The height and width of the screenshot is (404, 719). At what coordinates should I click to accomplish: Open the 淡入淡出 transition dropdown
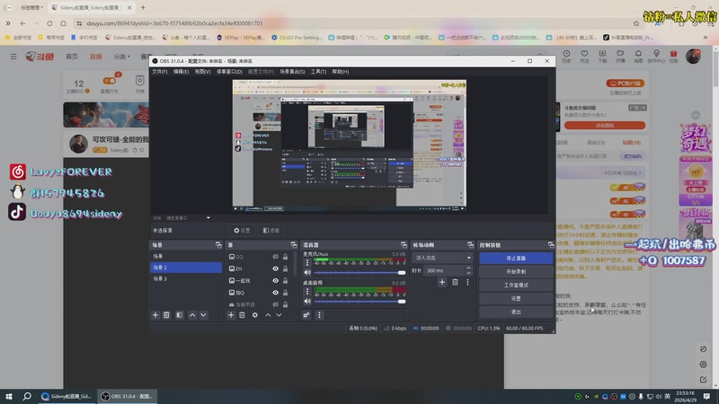click(x=442, y=258)
